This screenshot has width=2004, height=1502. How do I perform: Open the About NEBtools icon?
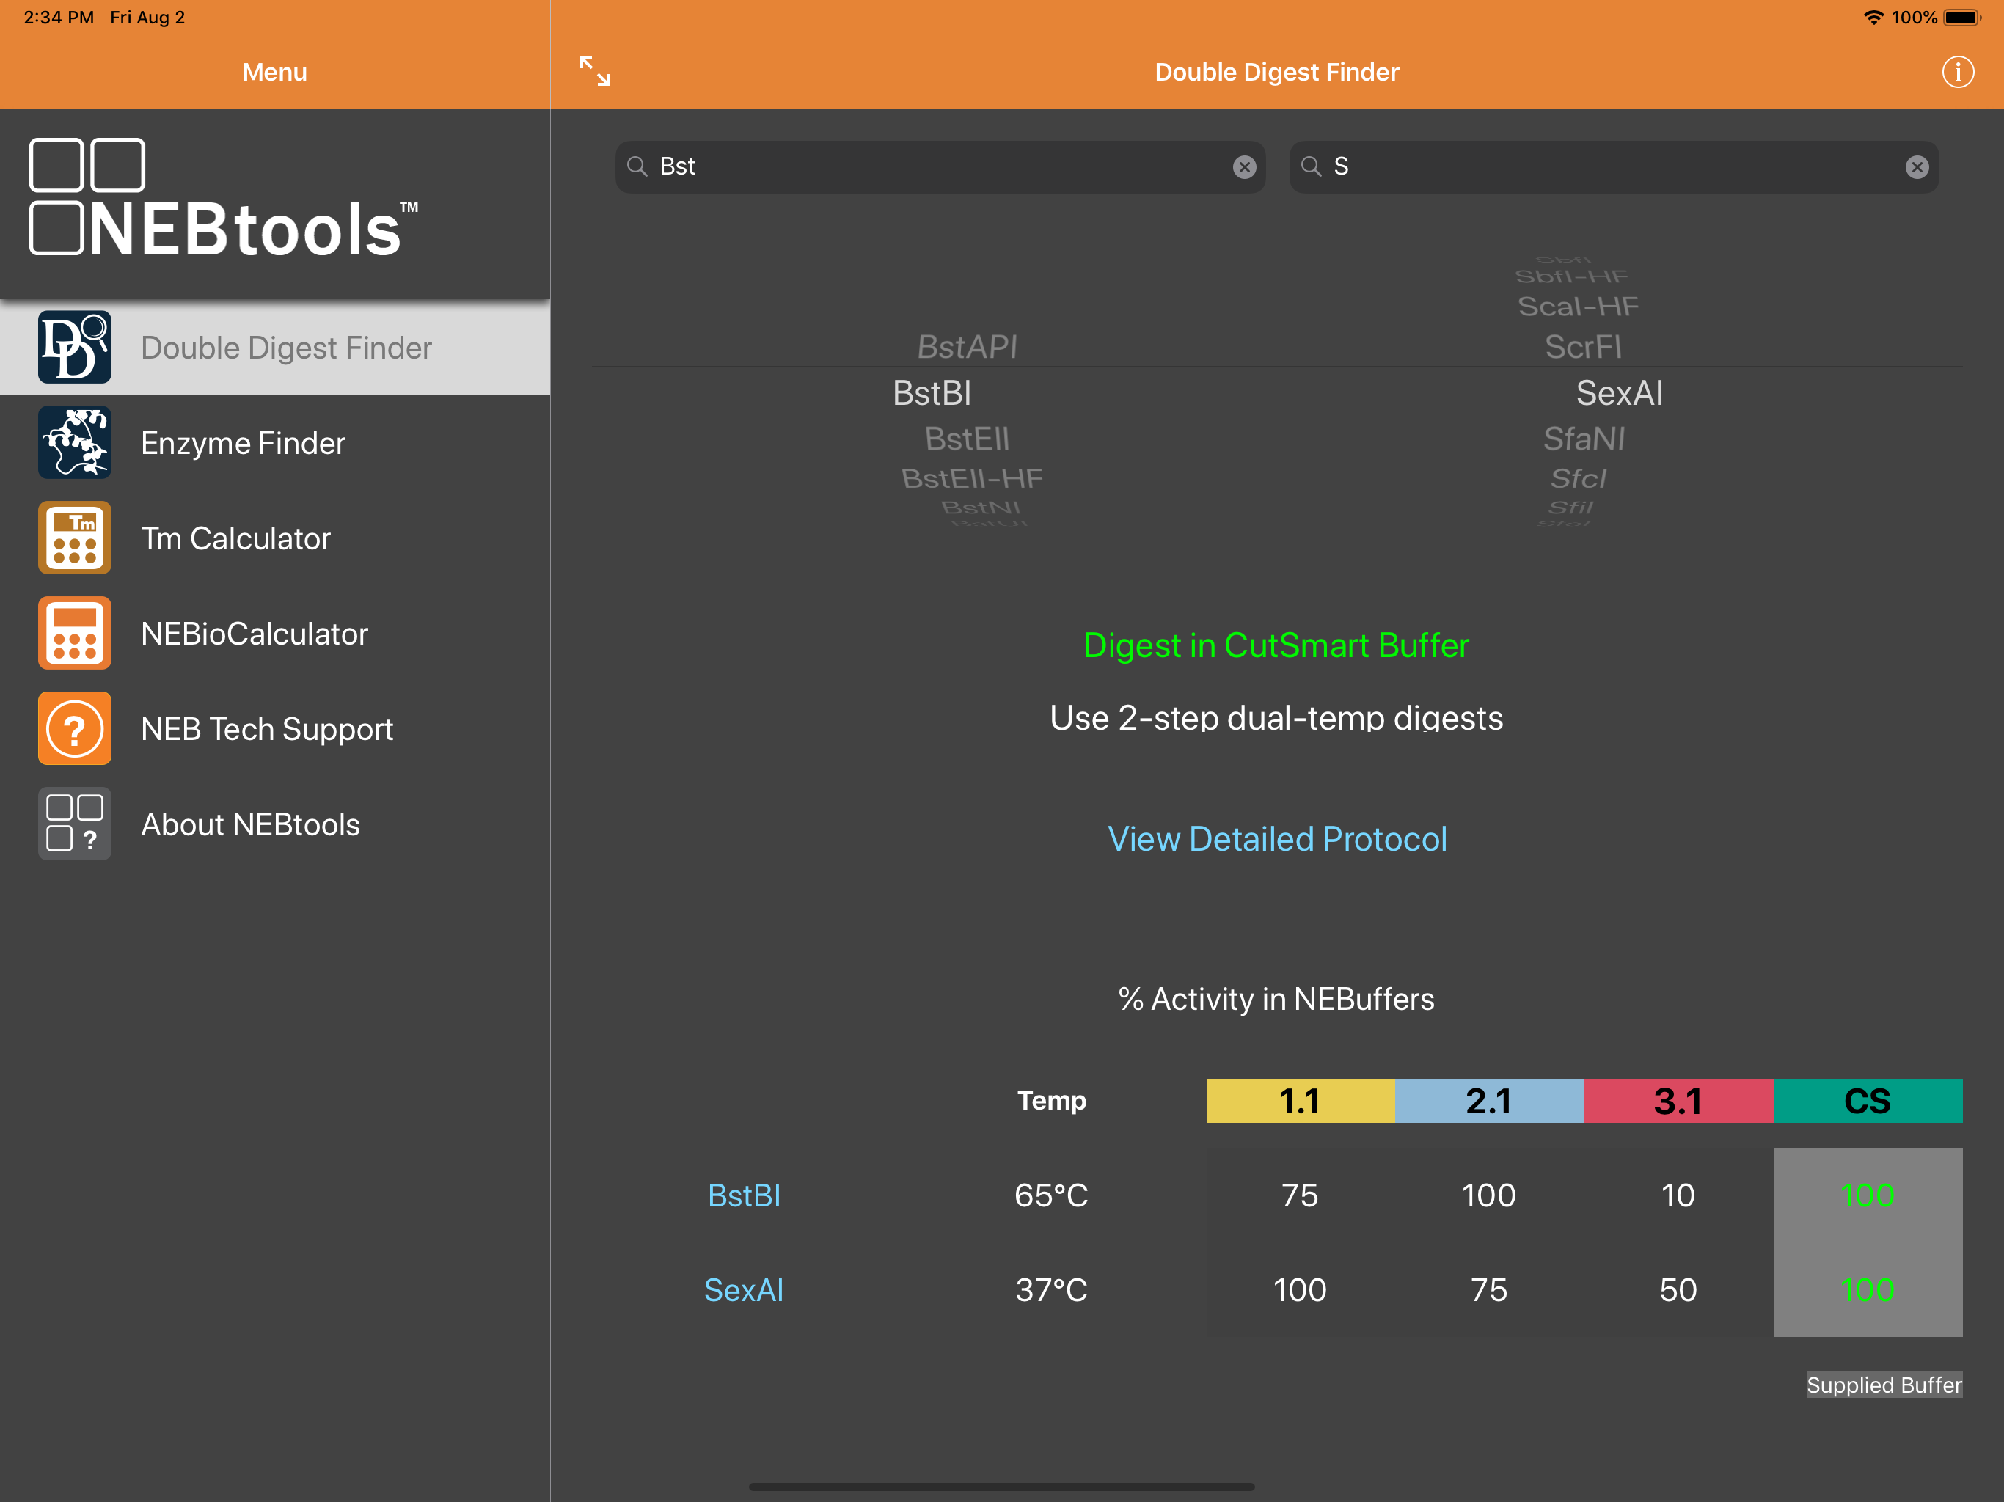pos(74,824)
